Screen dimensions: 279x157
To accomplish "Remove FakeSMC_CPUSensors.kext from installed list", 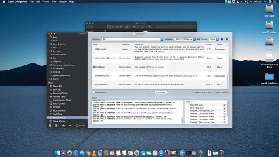I will click(225, 113).
